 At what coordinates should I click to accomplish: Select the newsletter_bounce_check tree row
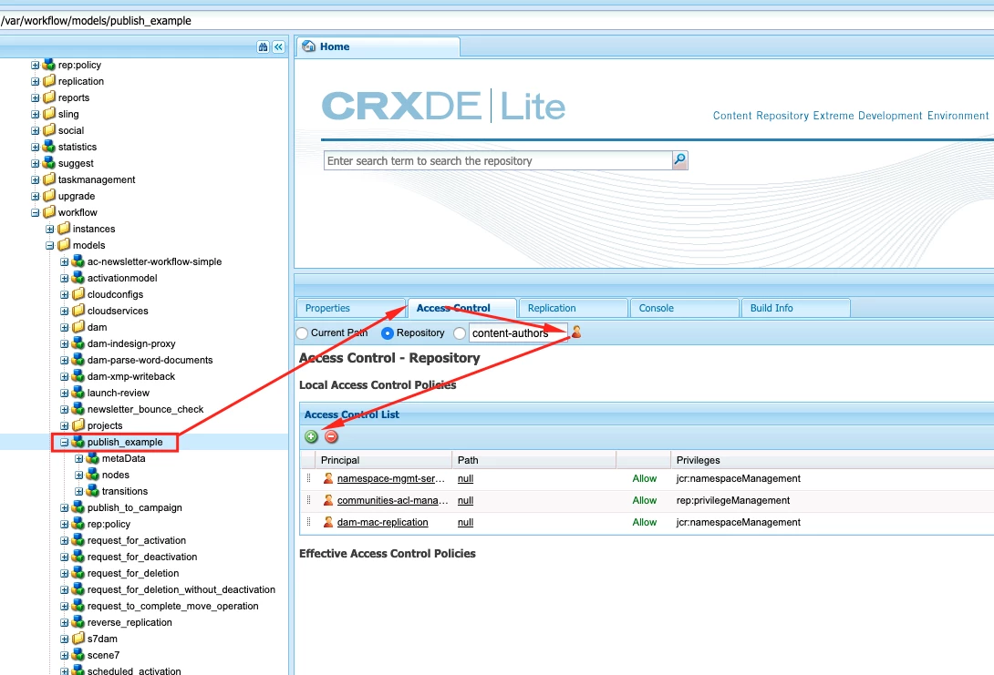[x=145, y=409]
